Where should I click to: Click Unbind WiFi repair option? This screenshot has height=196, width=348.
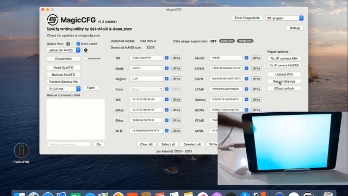[284, 75]
